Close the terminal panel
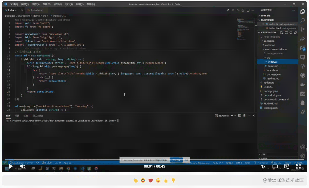The width and height of the screenshot is (309, 188). pyautogui.click(x=254, y=116)
